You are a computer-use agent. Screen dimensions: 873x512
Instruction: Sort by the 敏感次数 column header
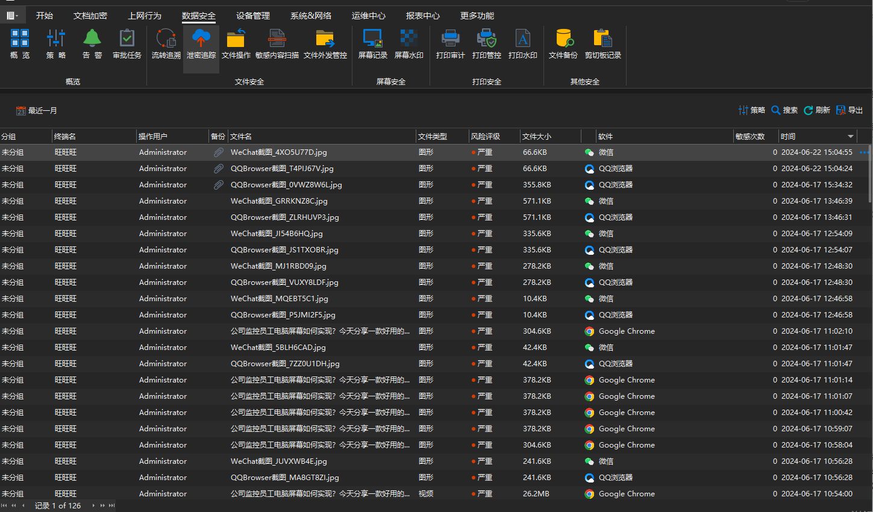tap(756, 137)
